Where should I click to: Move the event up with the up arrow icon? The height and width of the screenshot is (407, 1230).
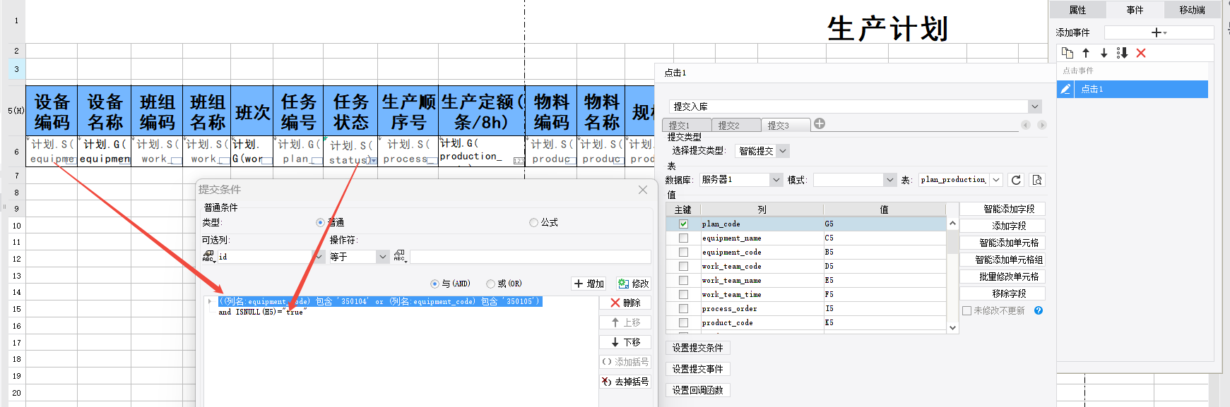coord(1086,53)
